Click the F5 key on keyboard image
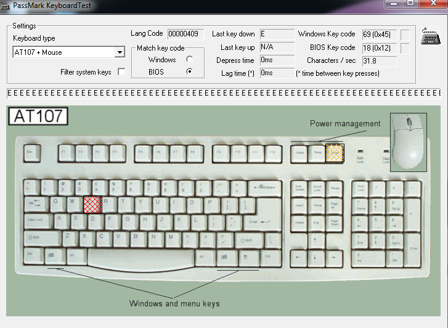The image size is (448, 328). pyautogui.click(x=143, y=154)
